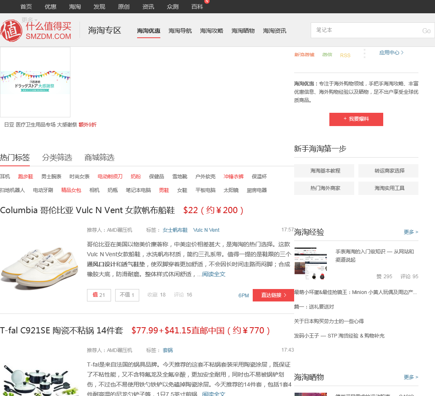
Task: Vote 值 21 on Columbia post
Action: tap(99, 295)
